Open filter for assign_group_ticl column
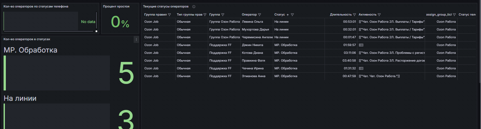 tap(454, 15)
